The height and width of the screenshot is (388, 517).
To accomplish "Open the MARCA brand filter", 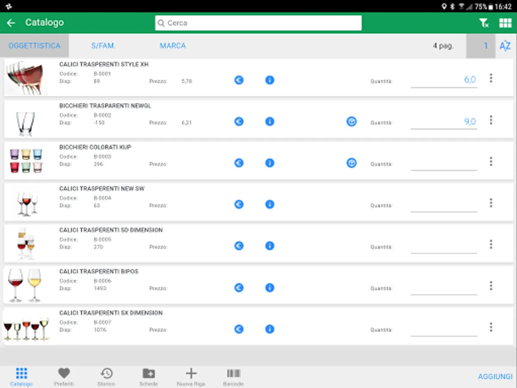I will click(x=173, y=46).
